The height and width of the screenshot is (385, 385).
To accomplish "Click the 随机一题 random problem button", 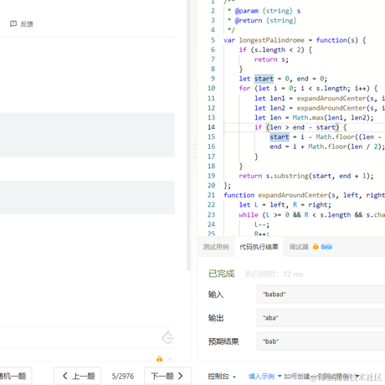I will 14,376.
